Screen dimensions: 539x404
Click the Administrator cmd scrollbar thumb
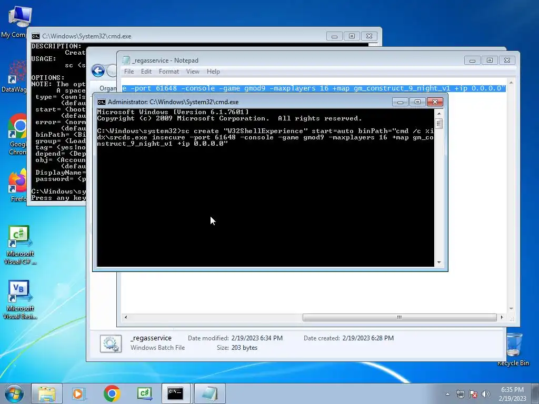(438, 123)
